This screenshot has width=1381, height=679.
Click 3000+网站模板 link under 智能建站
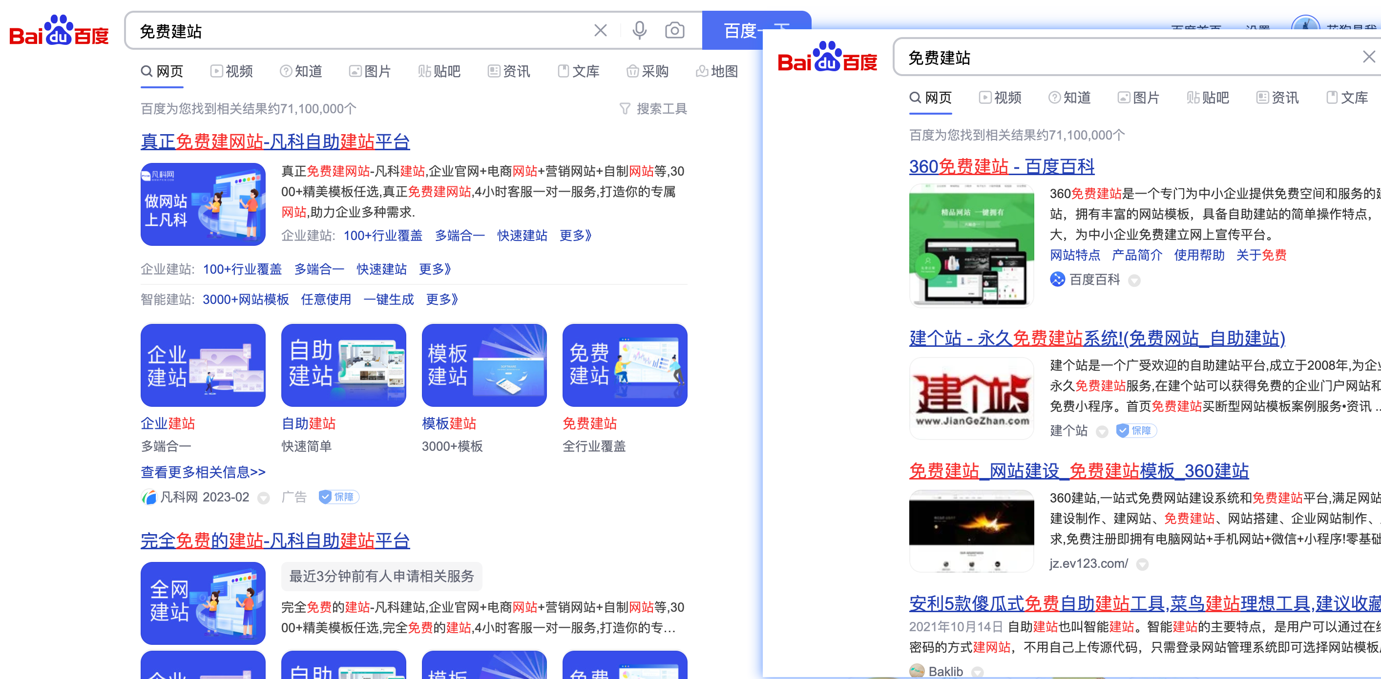tap(246, 300)
